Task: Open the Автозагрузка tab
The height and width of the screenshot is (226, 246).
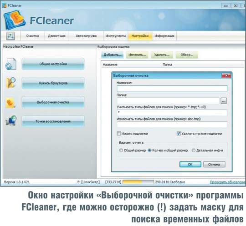Action: point(86,36)
